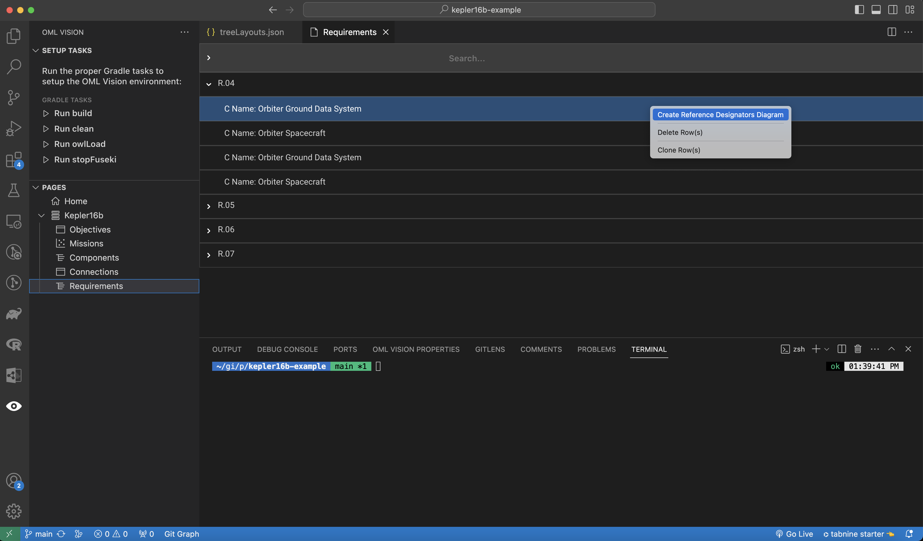Open the OML VISION PROPERTIES tab
Image resolution: width=923 pixels, height=541 pixels.
[416, 349]
